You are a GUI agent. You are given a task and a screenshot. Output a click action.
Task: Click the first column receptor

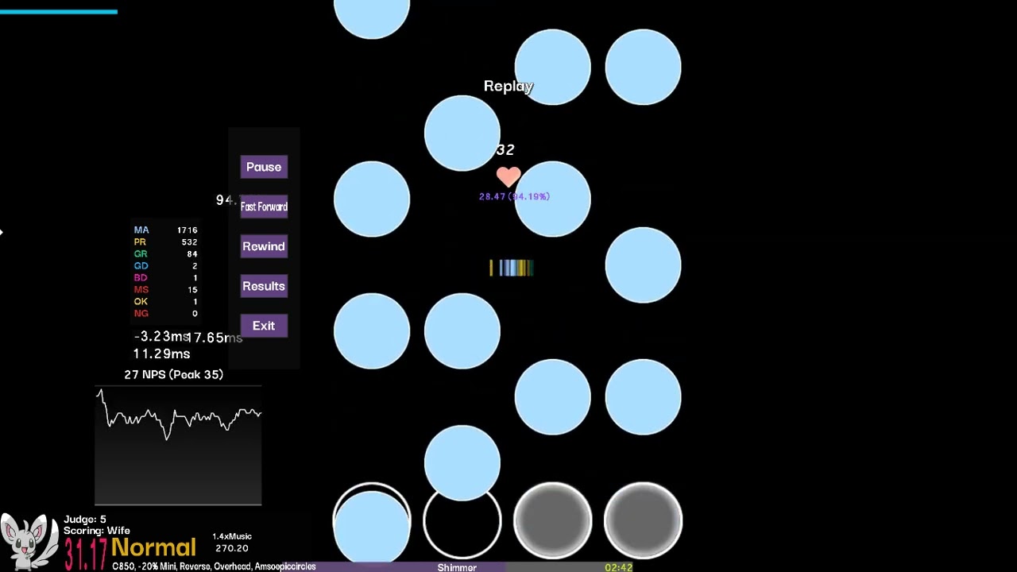(372, 520)
